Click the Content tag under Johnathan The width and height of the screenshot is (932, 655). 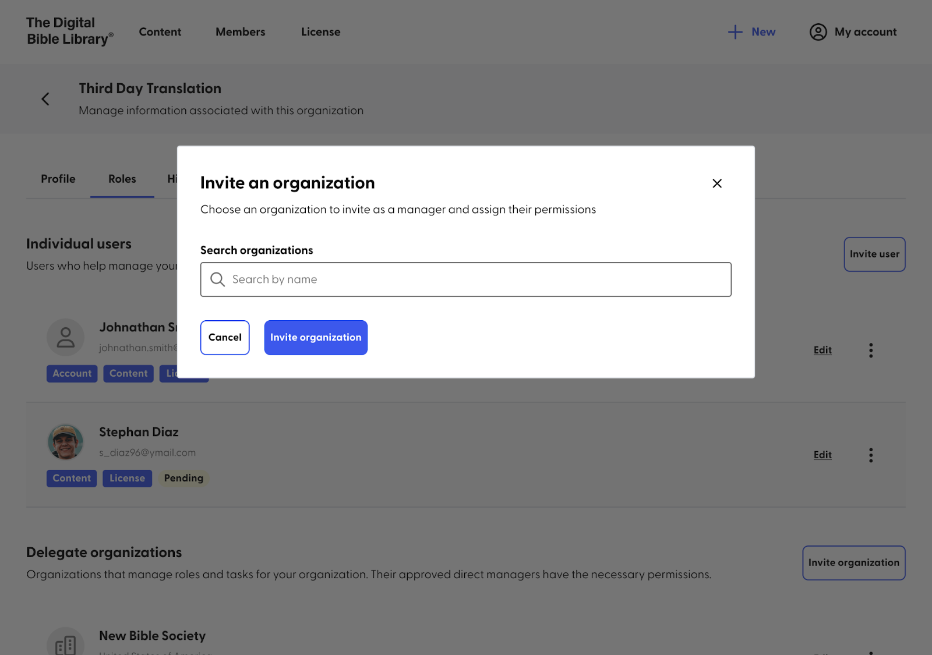click(x=129, y=374)
